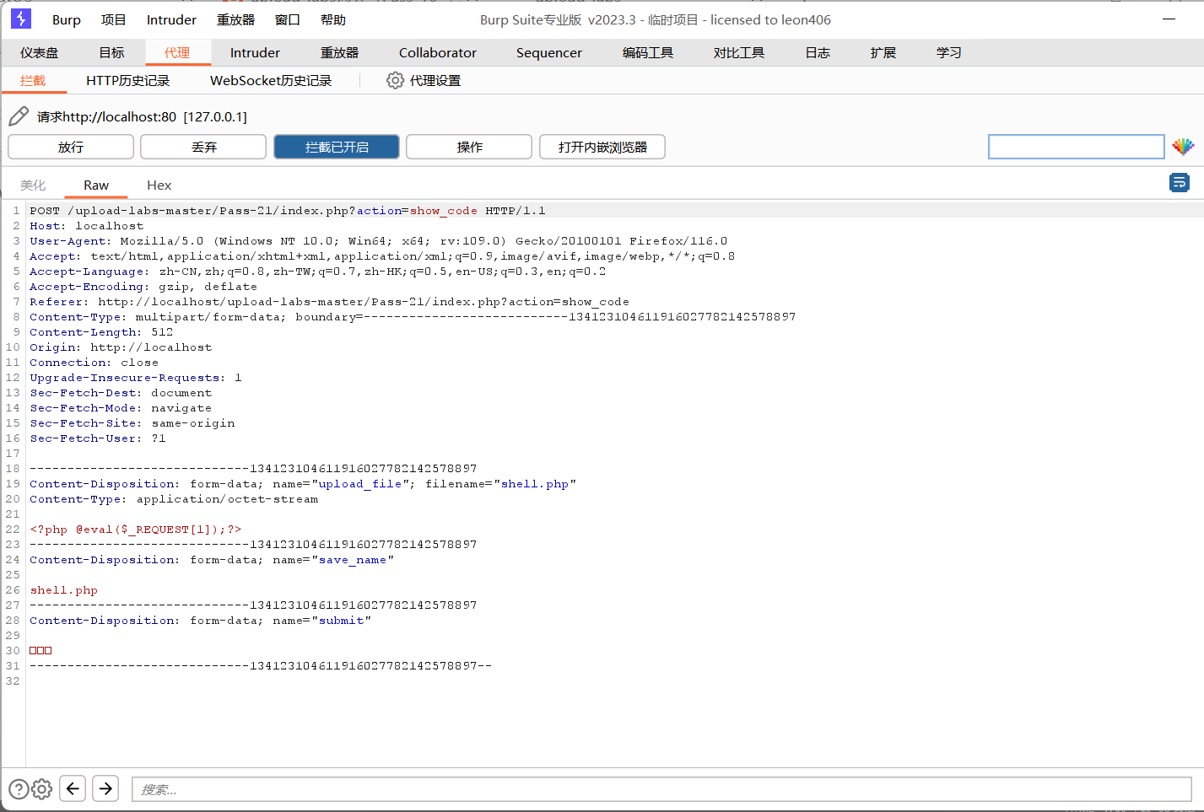Click the name="submit" disposition line

(200, 621)
